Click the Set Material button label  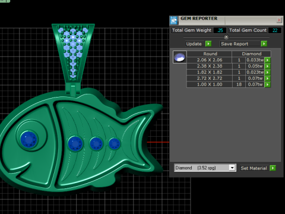[254, 168]
